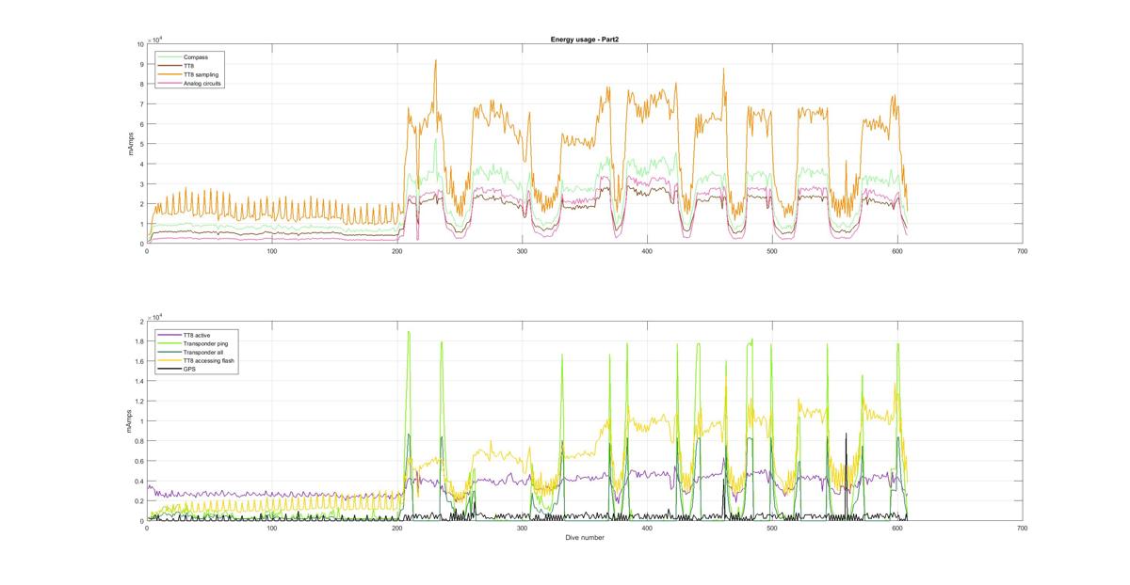
Task: Click the dark green line sample for 'Transponder all'
Action: tap(171, 353)
